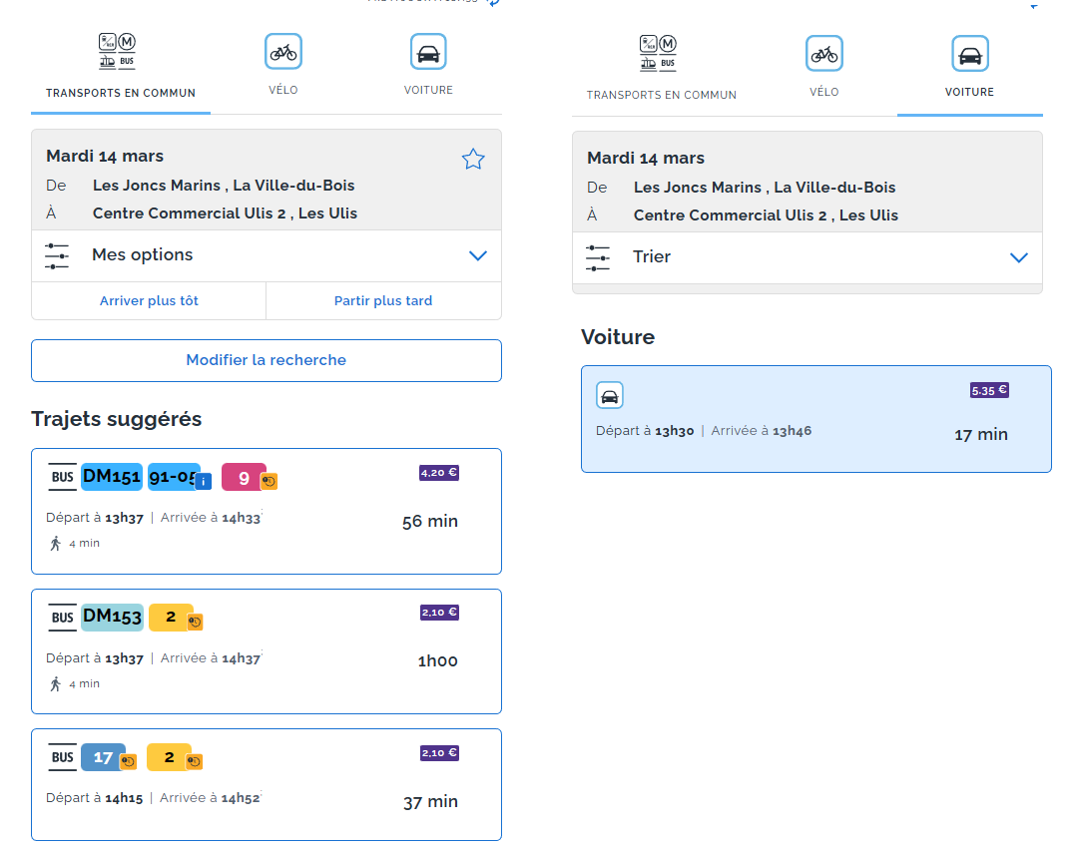The width and height of the screenshot is (1077, 849).
Task: Expand the Trier sort chevron
Action: pos(1019,257)
